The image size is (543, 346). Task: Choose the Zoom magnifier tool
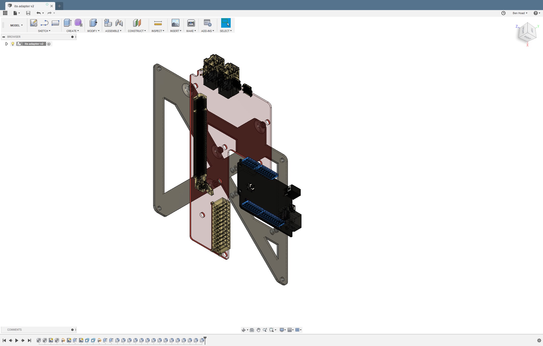pyautogui.click(x=265, y=330)
